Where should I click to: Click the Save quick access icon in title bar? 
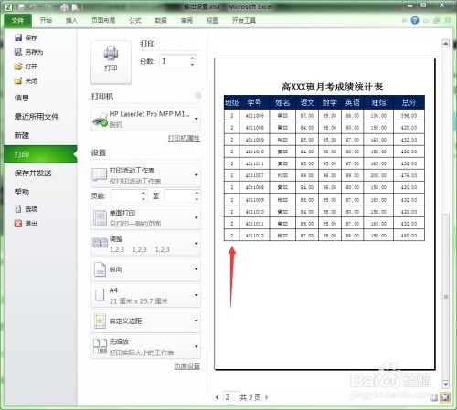click(x=21, y=6)
